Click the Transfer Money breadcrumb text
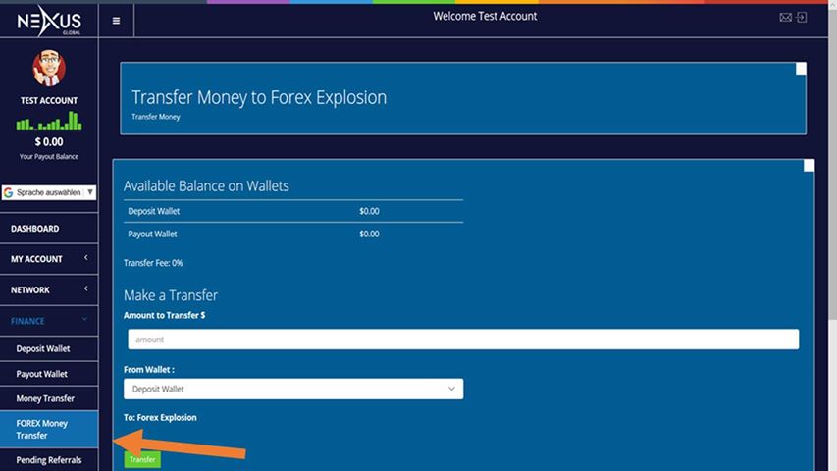 coord(156,117)
